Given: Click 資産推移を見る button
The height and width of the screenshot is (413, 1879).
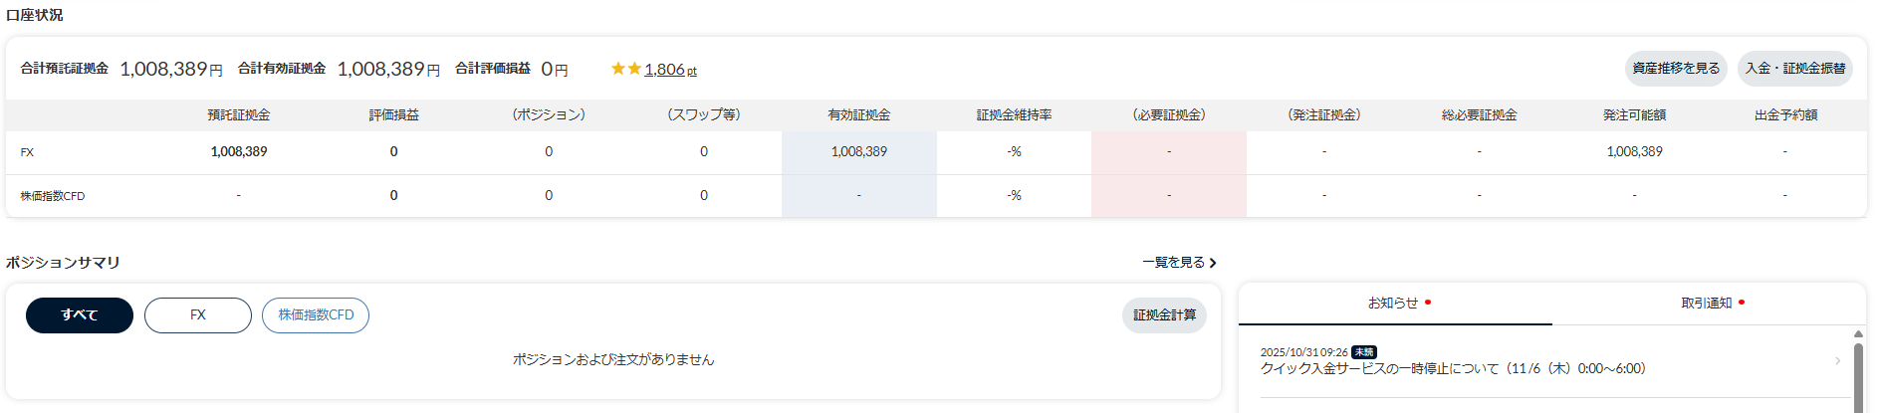Looking at the screenshot, I should tap(1676, 69).
